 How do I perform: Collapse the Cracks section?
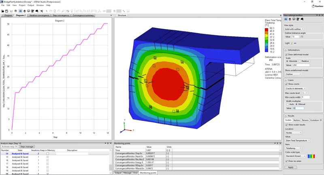coord(286,80)
